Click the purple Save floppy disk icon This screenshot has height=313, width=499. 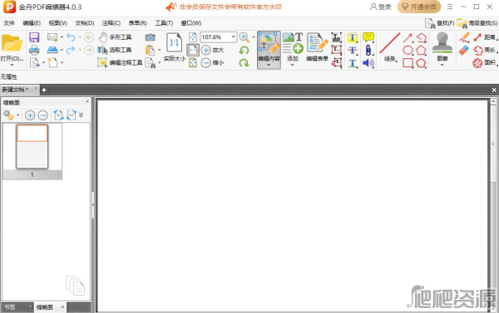pos(34,37)
